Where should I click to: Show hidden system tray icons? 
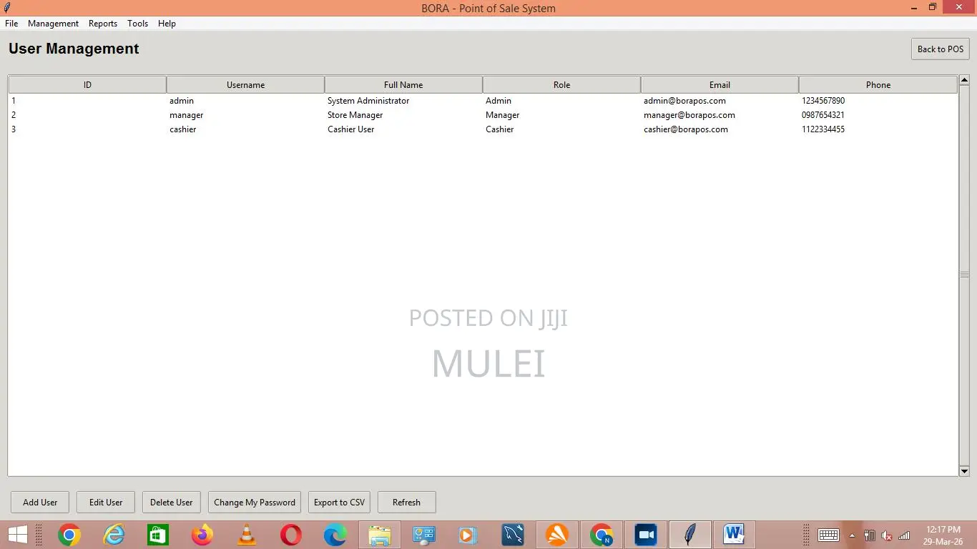coord(852,535)
